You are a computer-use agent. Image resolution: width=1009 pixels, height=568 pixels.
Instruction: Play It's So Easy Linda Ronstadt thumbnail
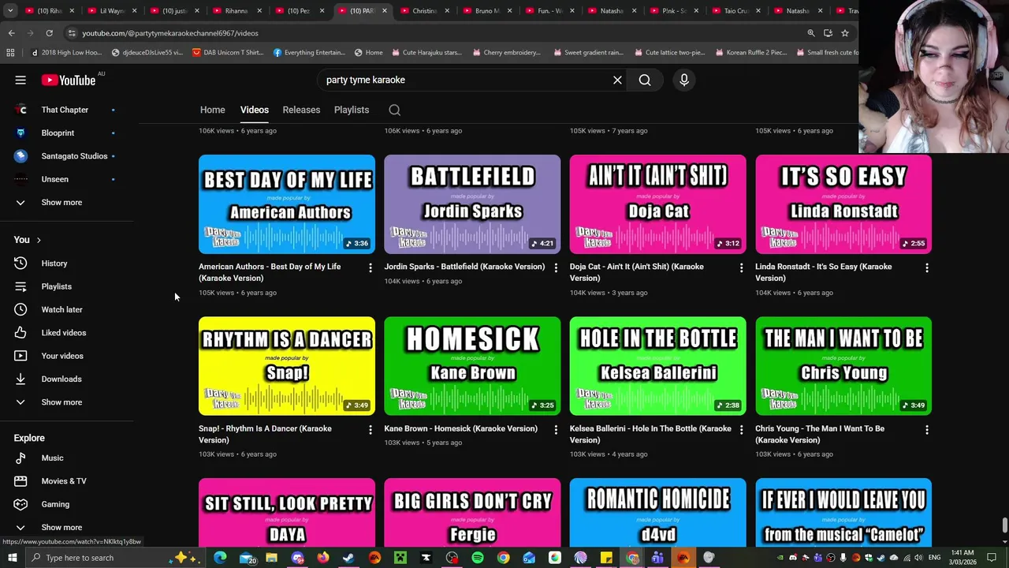click(x=843, y=204)
